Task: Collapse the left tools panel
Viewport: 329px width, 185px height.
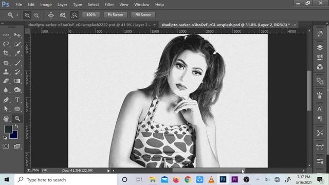Action: (x=2, y=23)
